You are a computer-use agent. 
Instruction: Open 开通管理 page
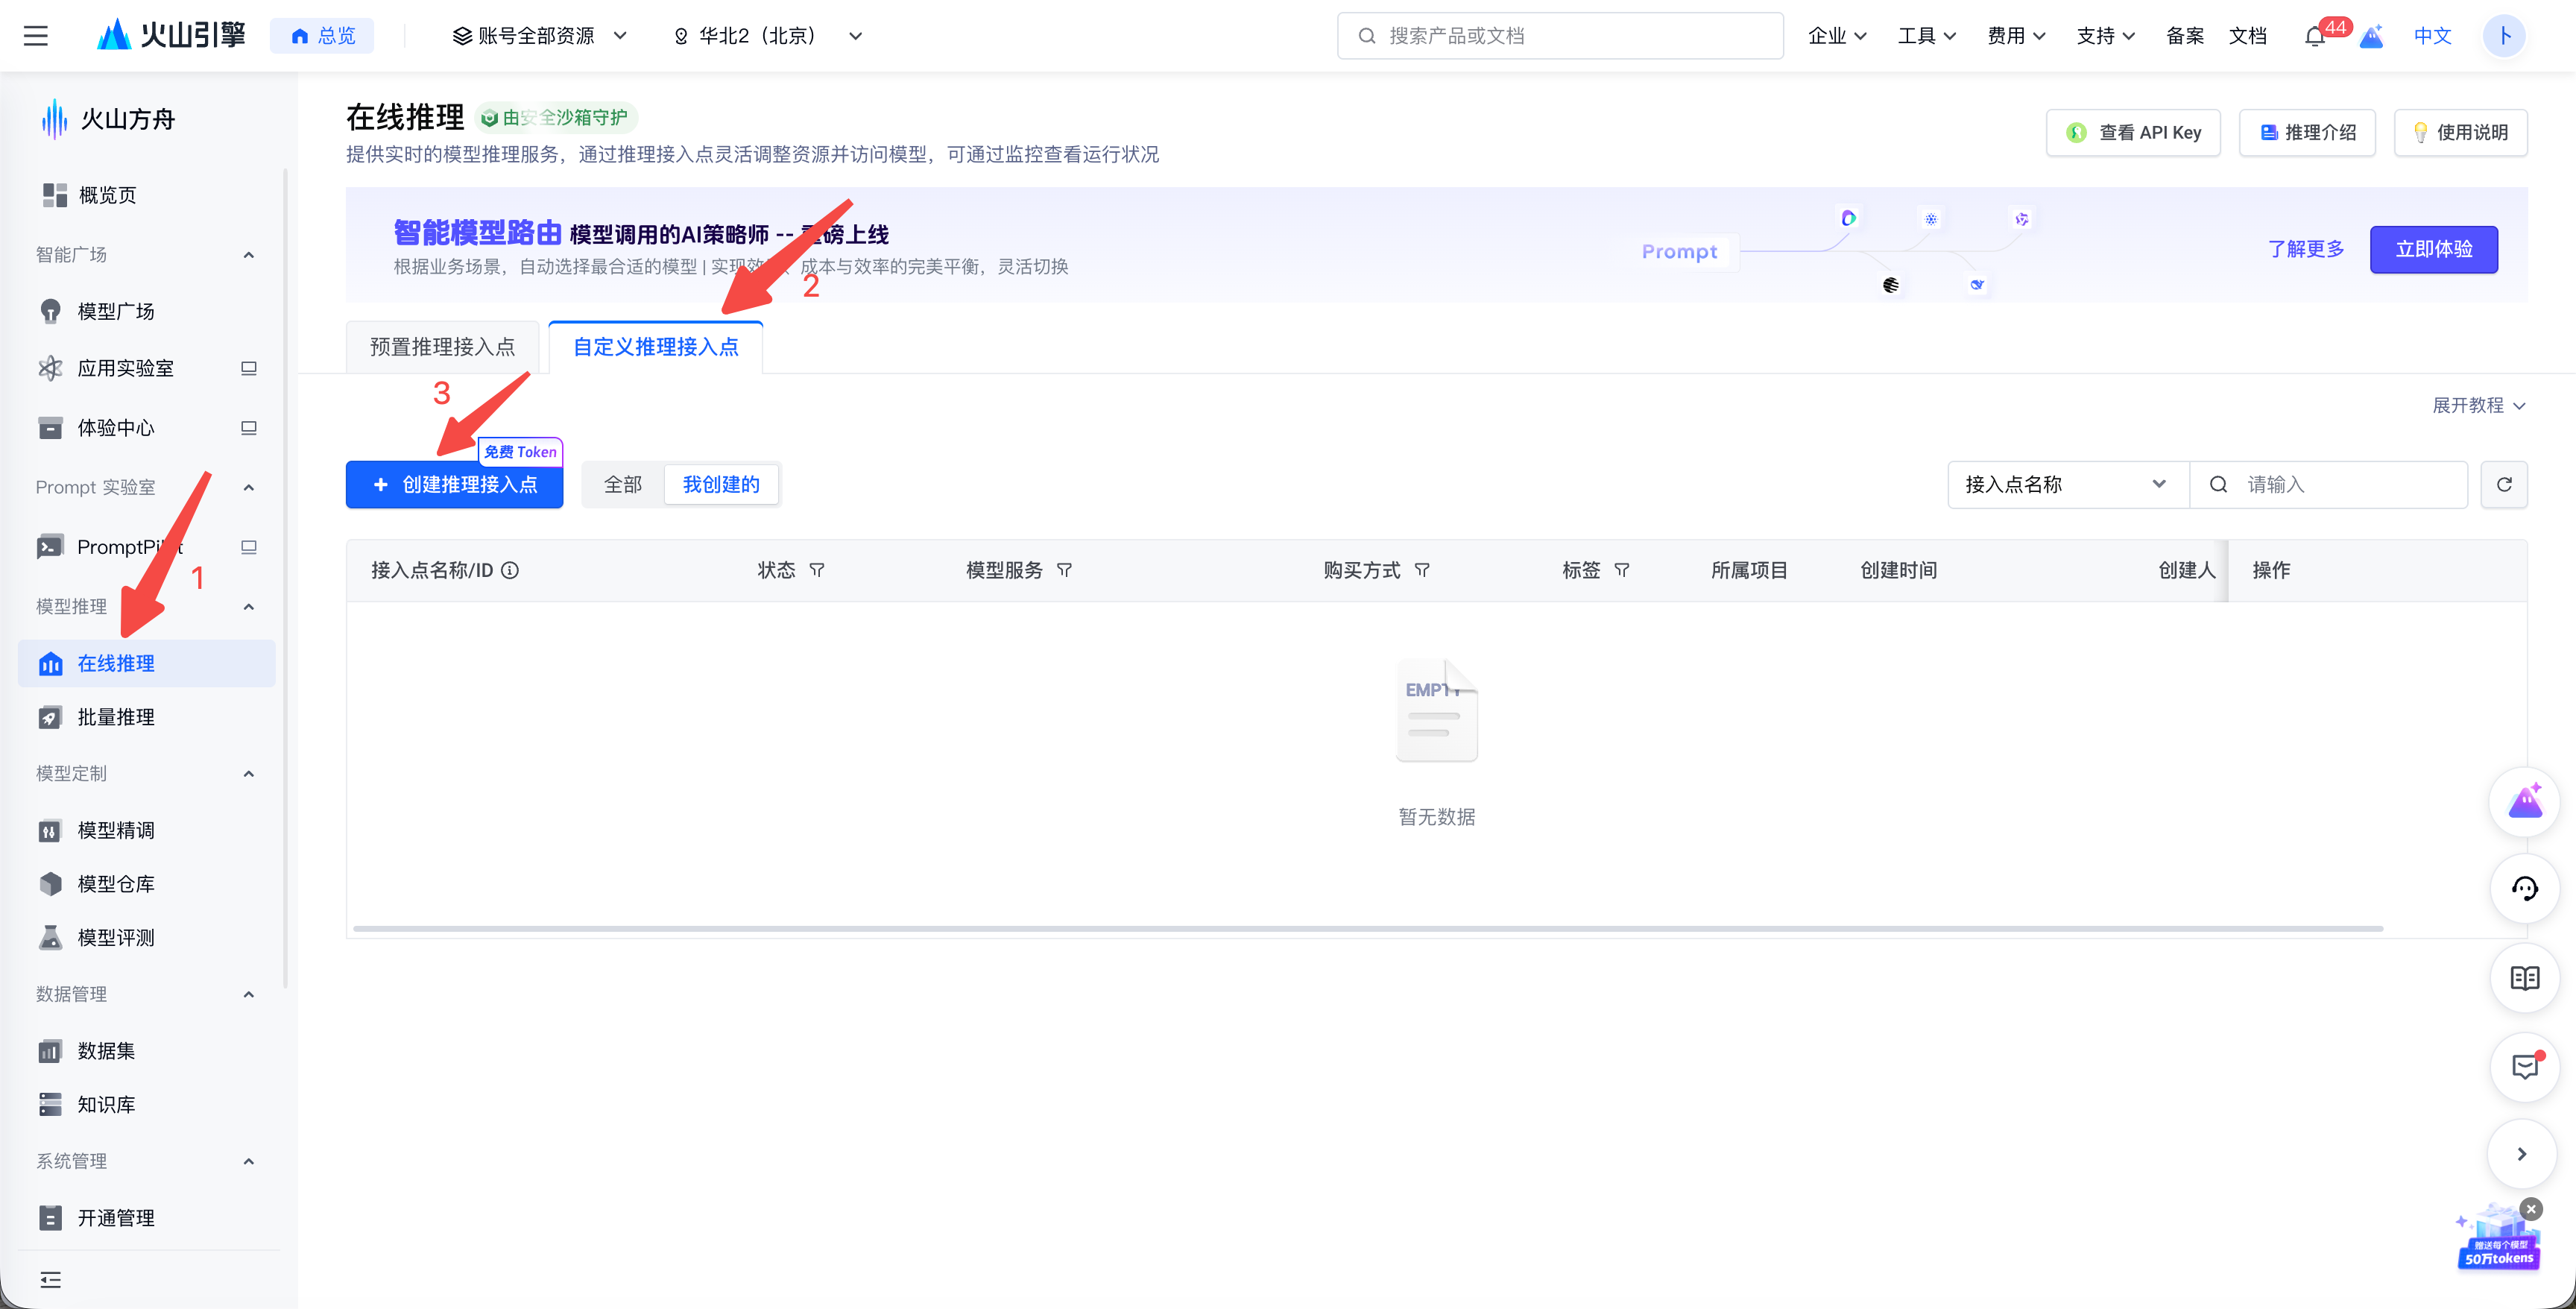tap(147, 1218)
